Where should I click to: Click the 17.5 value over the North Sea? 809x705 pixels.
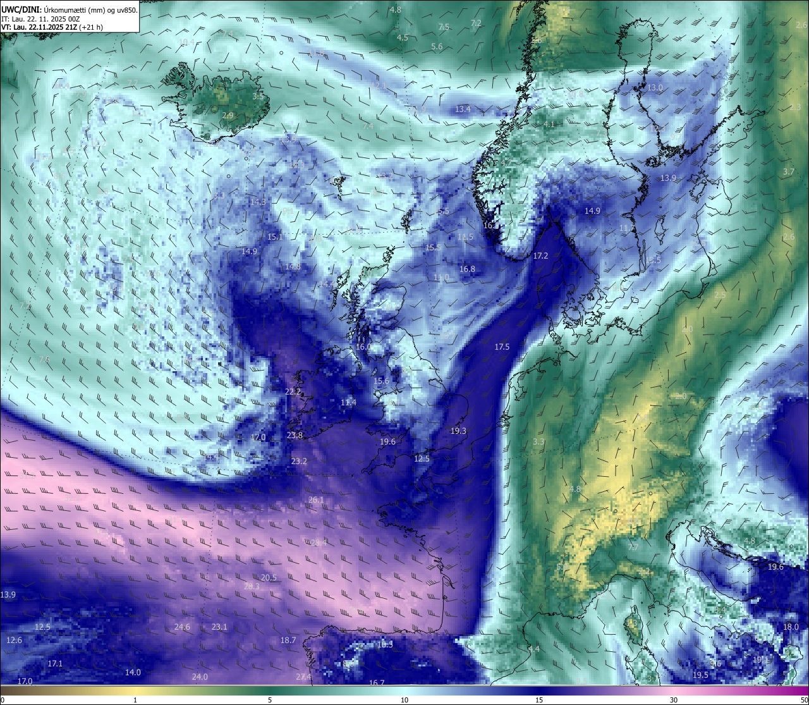pos(502,347)
